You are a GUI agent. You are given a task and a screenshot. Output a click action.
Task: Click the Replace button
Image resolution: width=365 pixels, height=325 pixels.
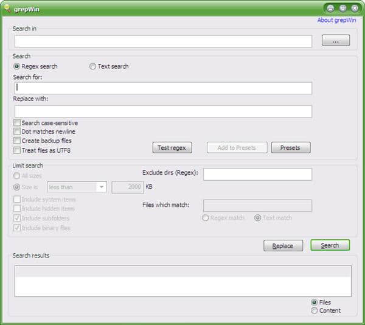click(x=283, y=246)
